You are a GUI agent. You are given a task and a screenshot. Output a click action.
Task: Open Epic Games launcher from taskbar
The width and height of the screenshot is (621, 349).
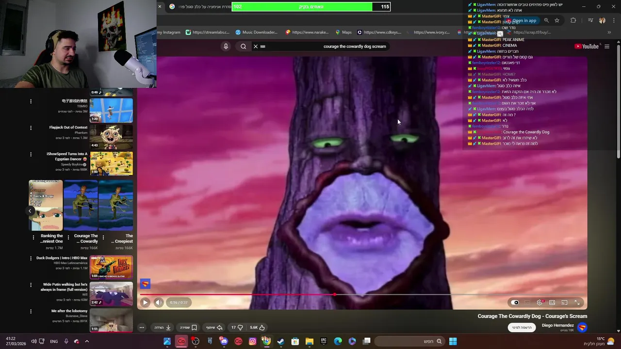[324, 341]
